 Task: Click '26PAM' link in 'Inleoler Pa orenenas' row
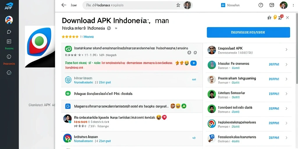tap(274, 64)
